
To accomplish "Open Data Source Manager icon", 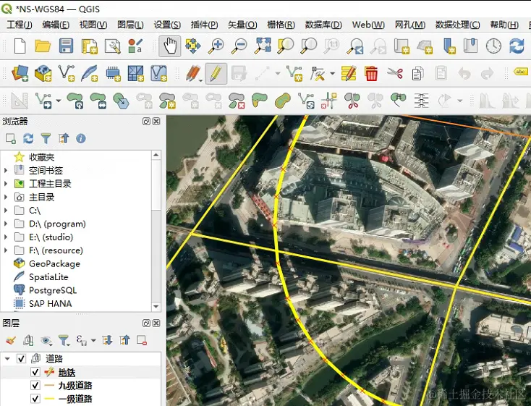I will pyautogui.click(x=20, y=73).
